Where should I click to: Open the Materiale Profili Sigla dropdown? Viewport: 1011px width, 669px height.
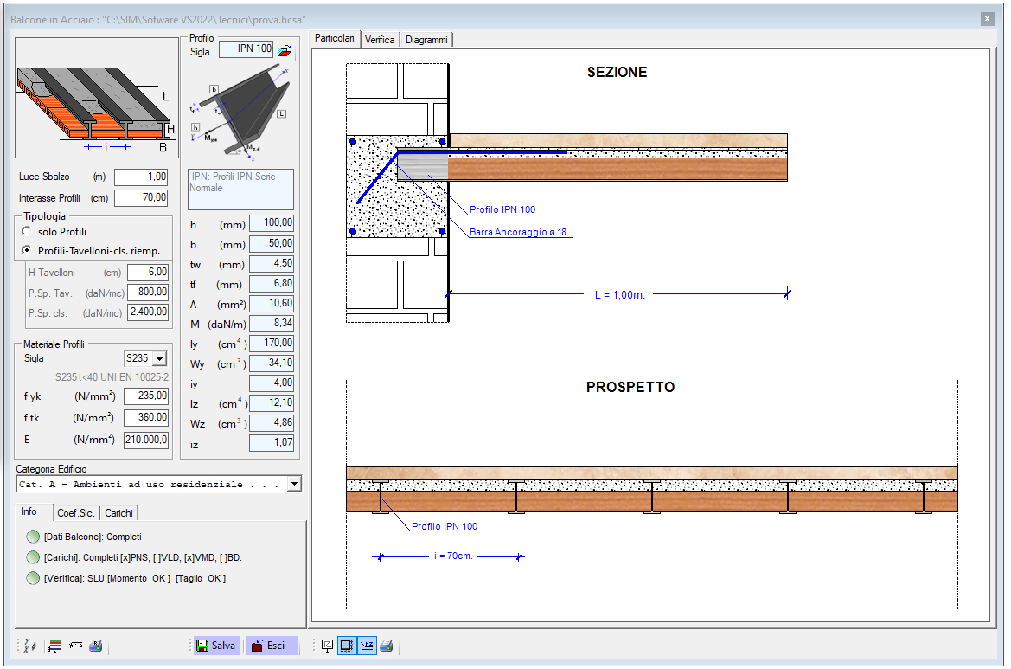coord(160,358)
